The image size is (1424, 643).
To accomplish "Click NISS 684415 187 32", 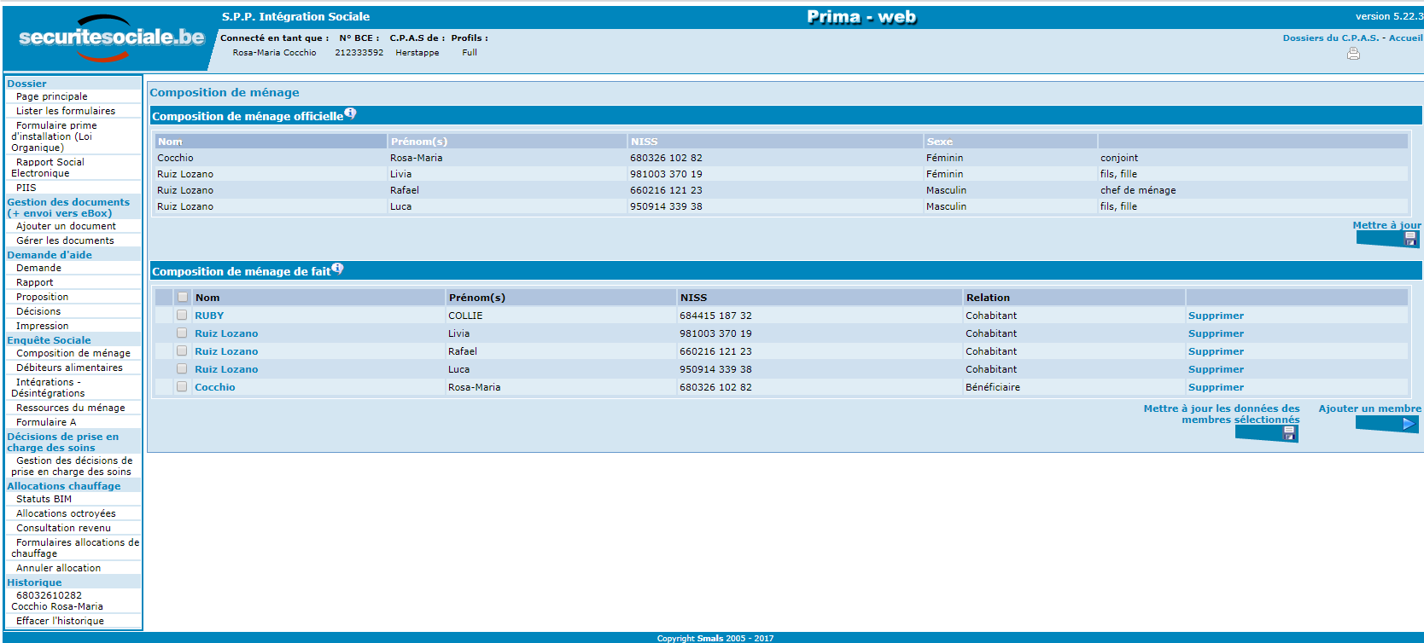I will point(715,316).
